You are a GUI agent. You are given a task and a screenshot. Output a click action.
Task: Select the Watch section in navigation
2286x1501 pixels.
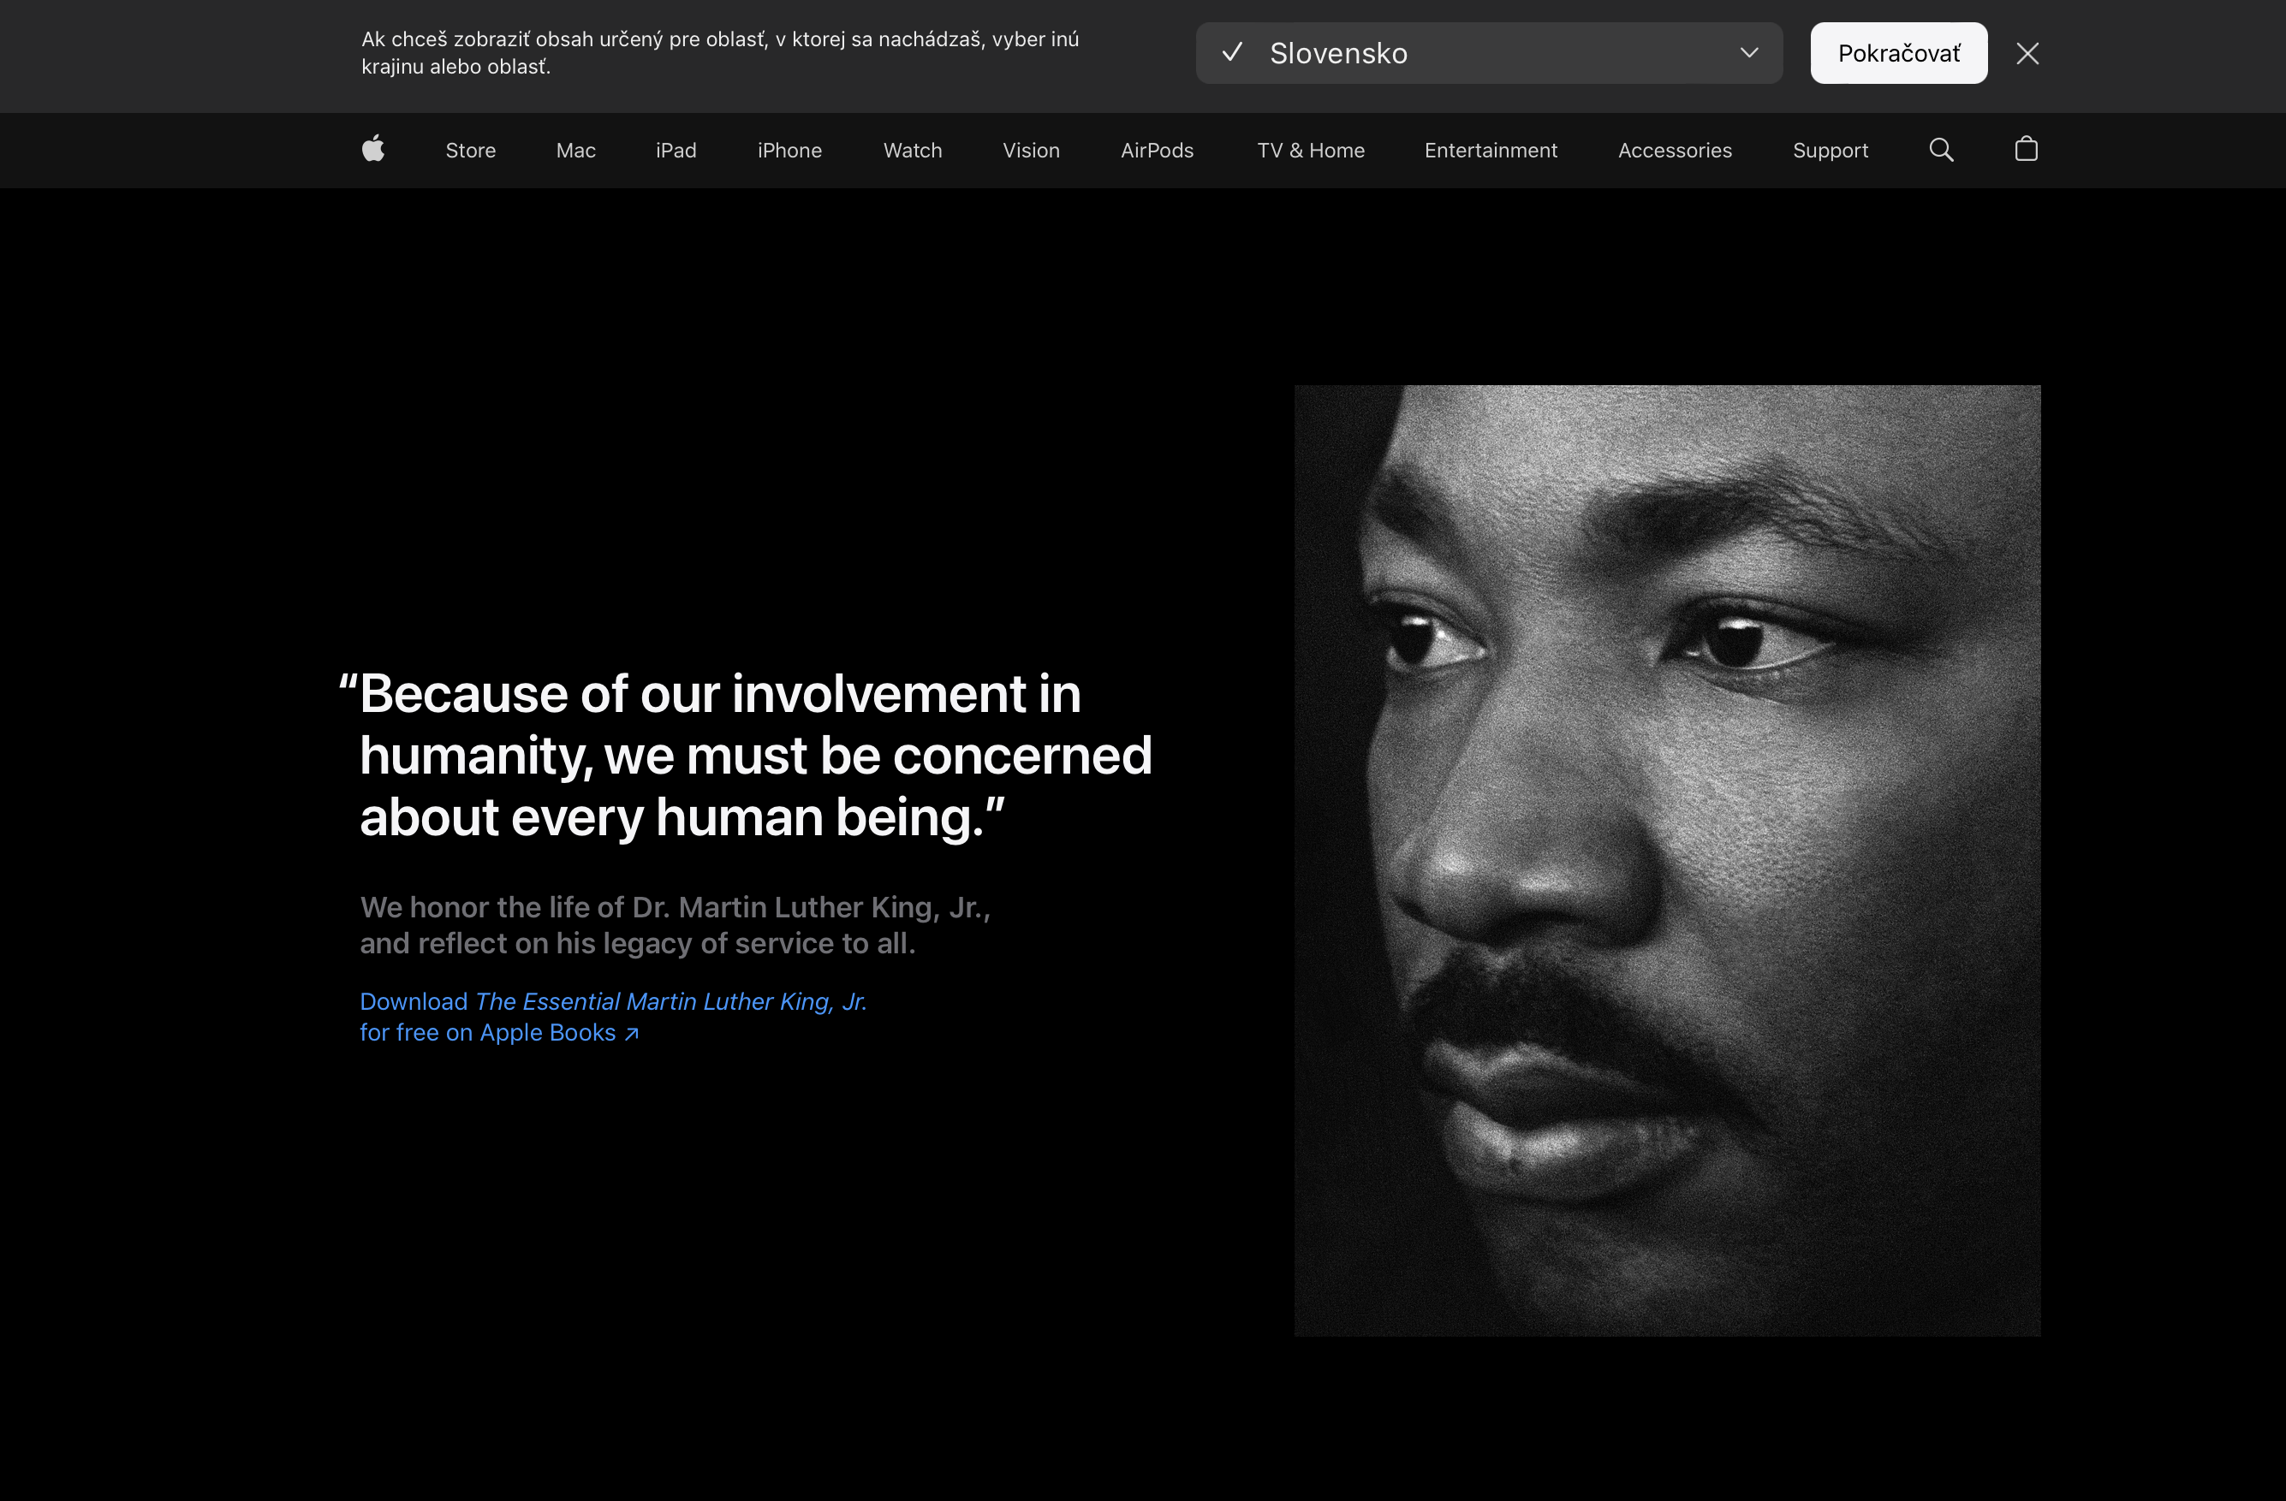[912, 150]
